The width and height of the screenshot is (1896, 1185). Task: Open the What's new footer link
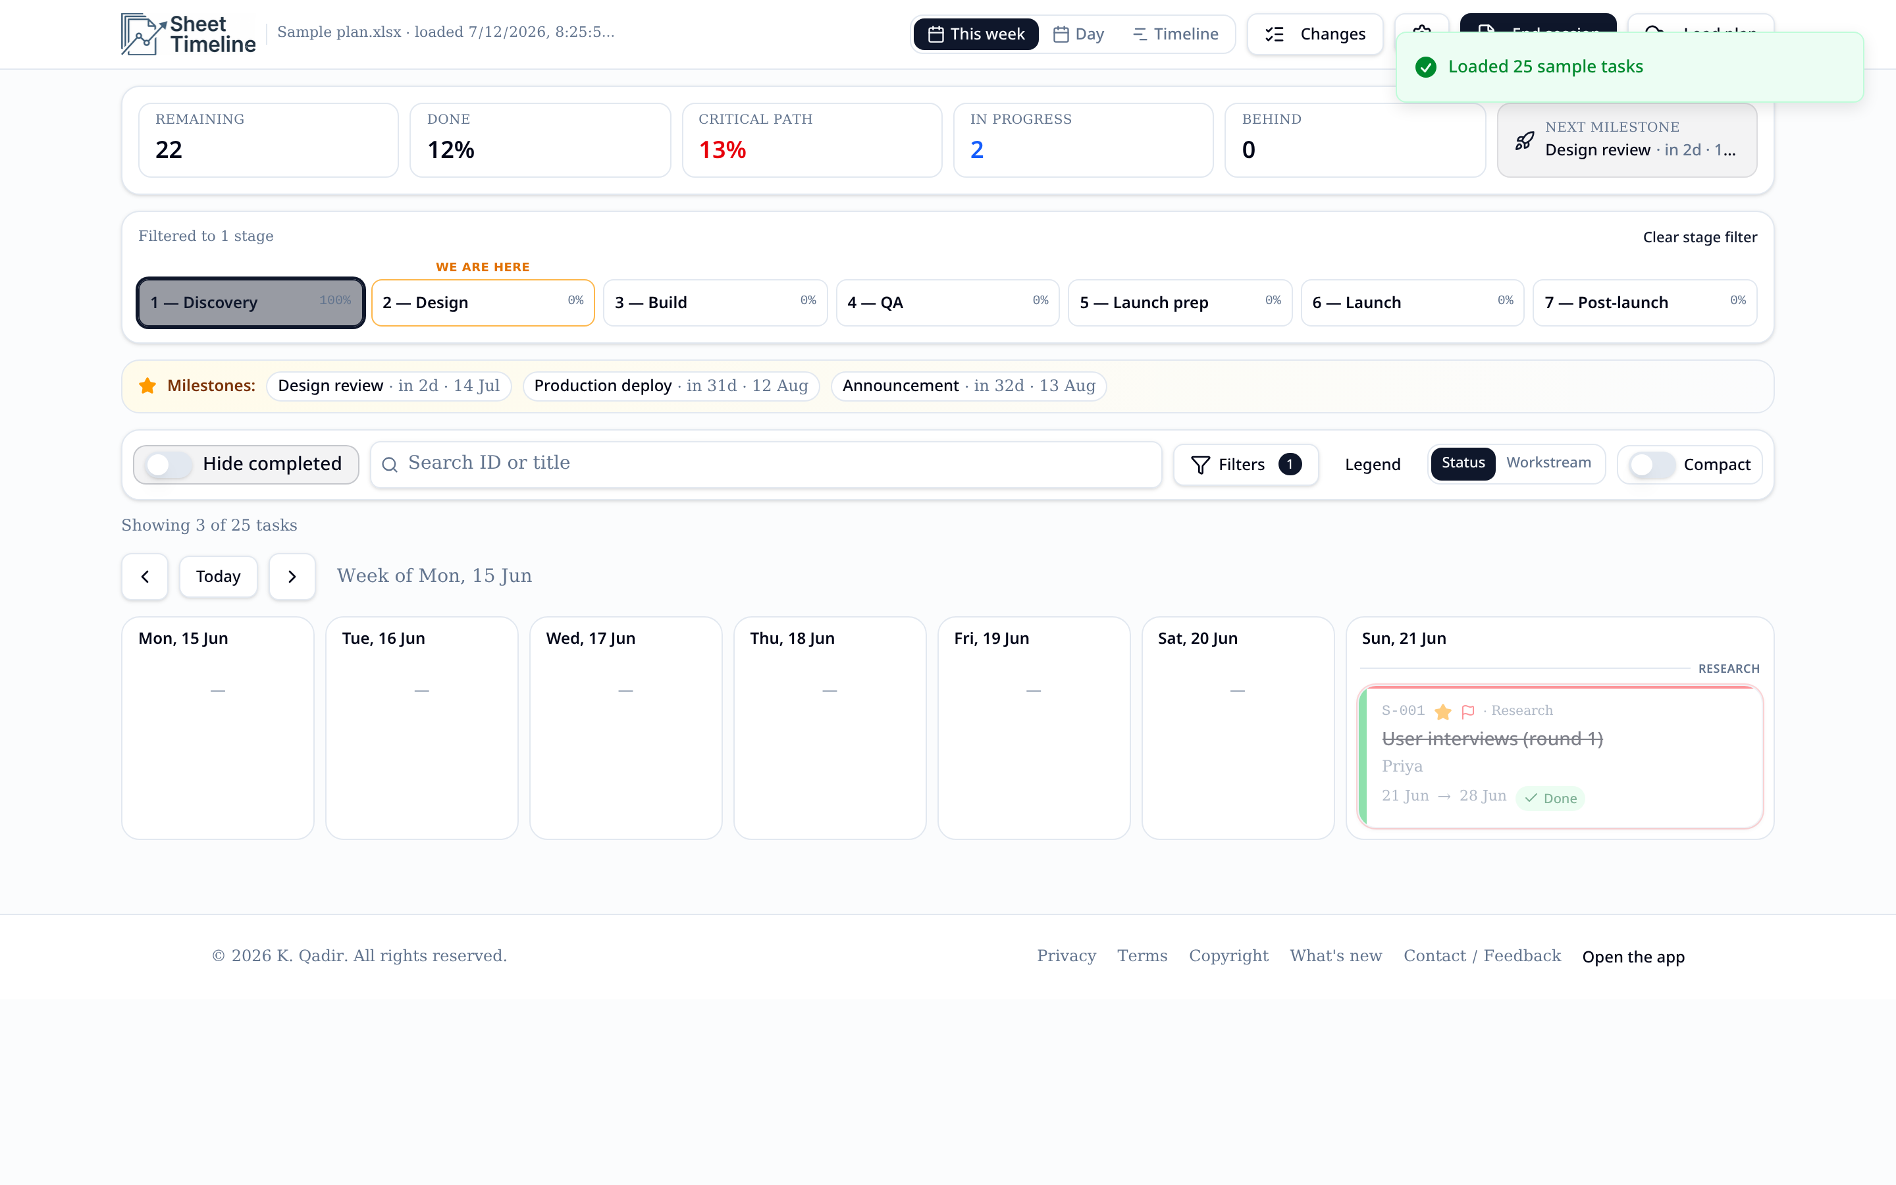[1336, 956]
